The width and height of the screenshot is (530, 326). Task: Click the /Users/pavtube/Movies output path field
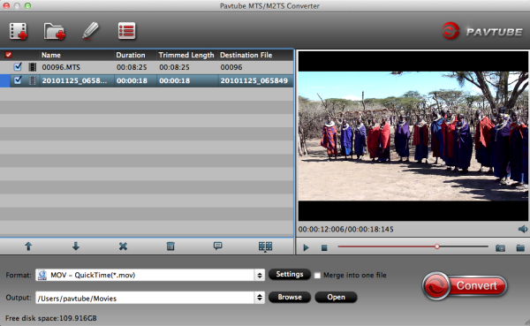tap(146, 298)
